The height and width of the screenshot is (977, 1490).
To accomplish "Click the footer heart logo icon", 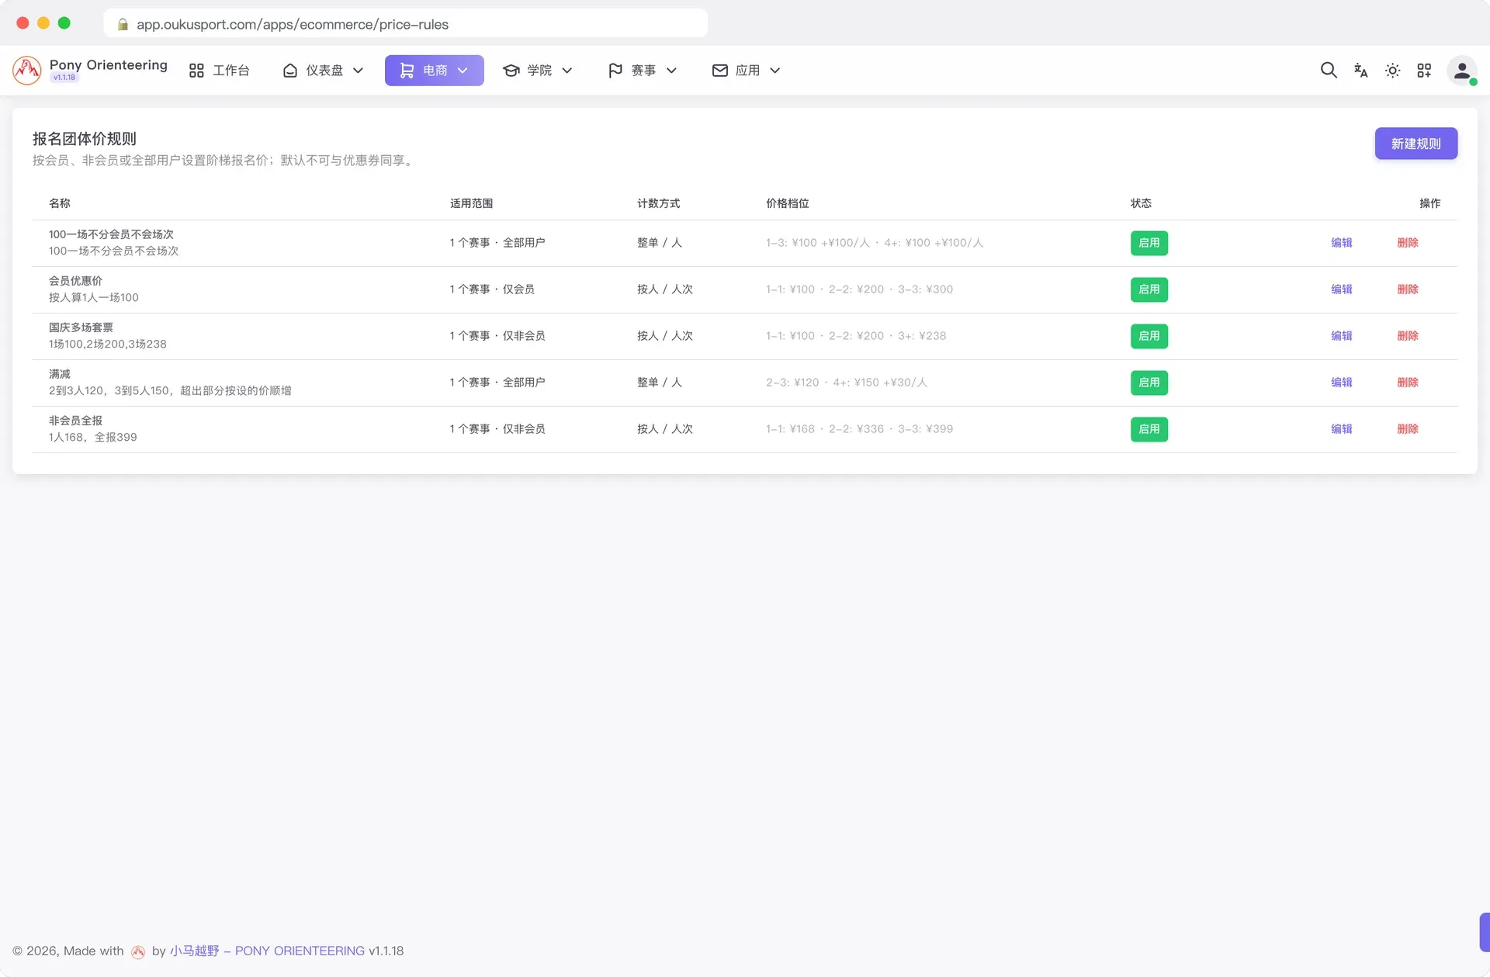I will click(x=138, y=951).
